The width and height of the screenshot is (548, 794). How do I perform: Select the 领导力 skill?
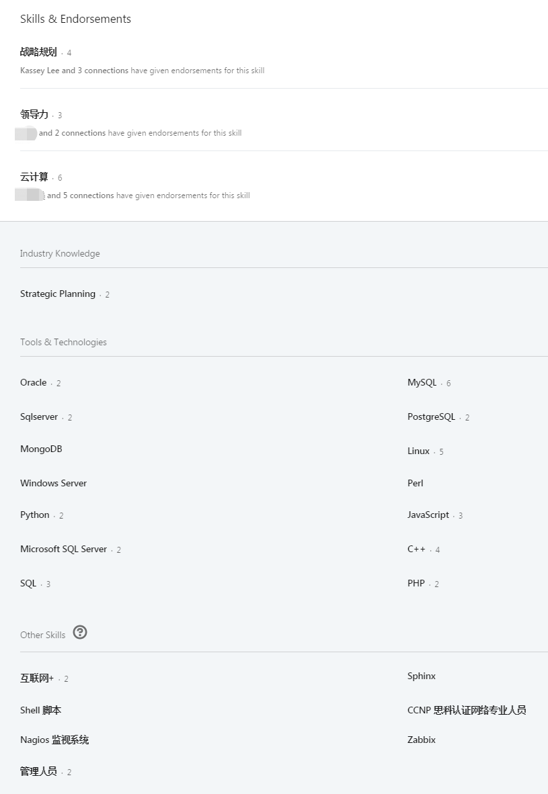point(34,114)
